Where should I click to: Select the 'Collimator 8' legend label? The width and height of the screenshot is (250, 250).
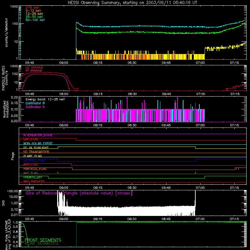(x=35, y=103)
